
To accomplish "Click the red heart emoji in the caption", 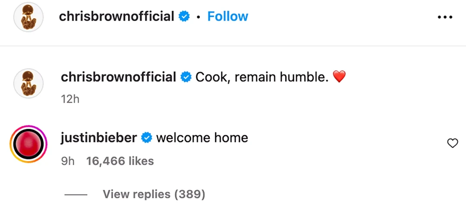I will click(340, 78).
